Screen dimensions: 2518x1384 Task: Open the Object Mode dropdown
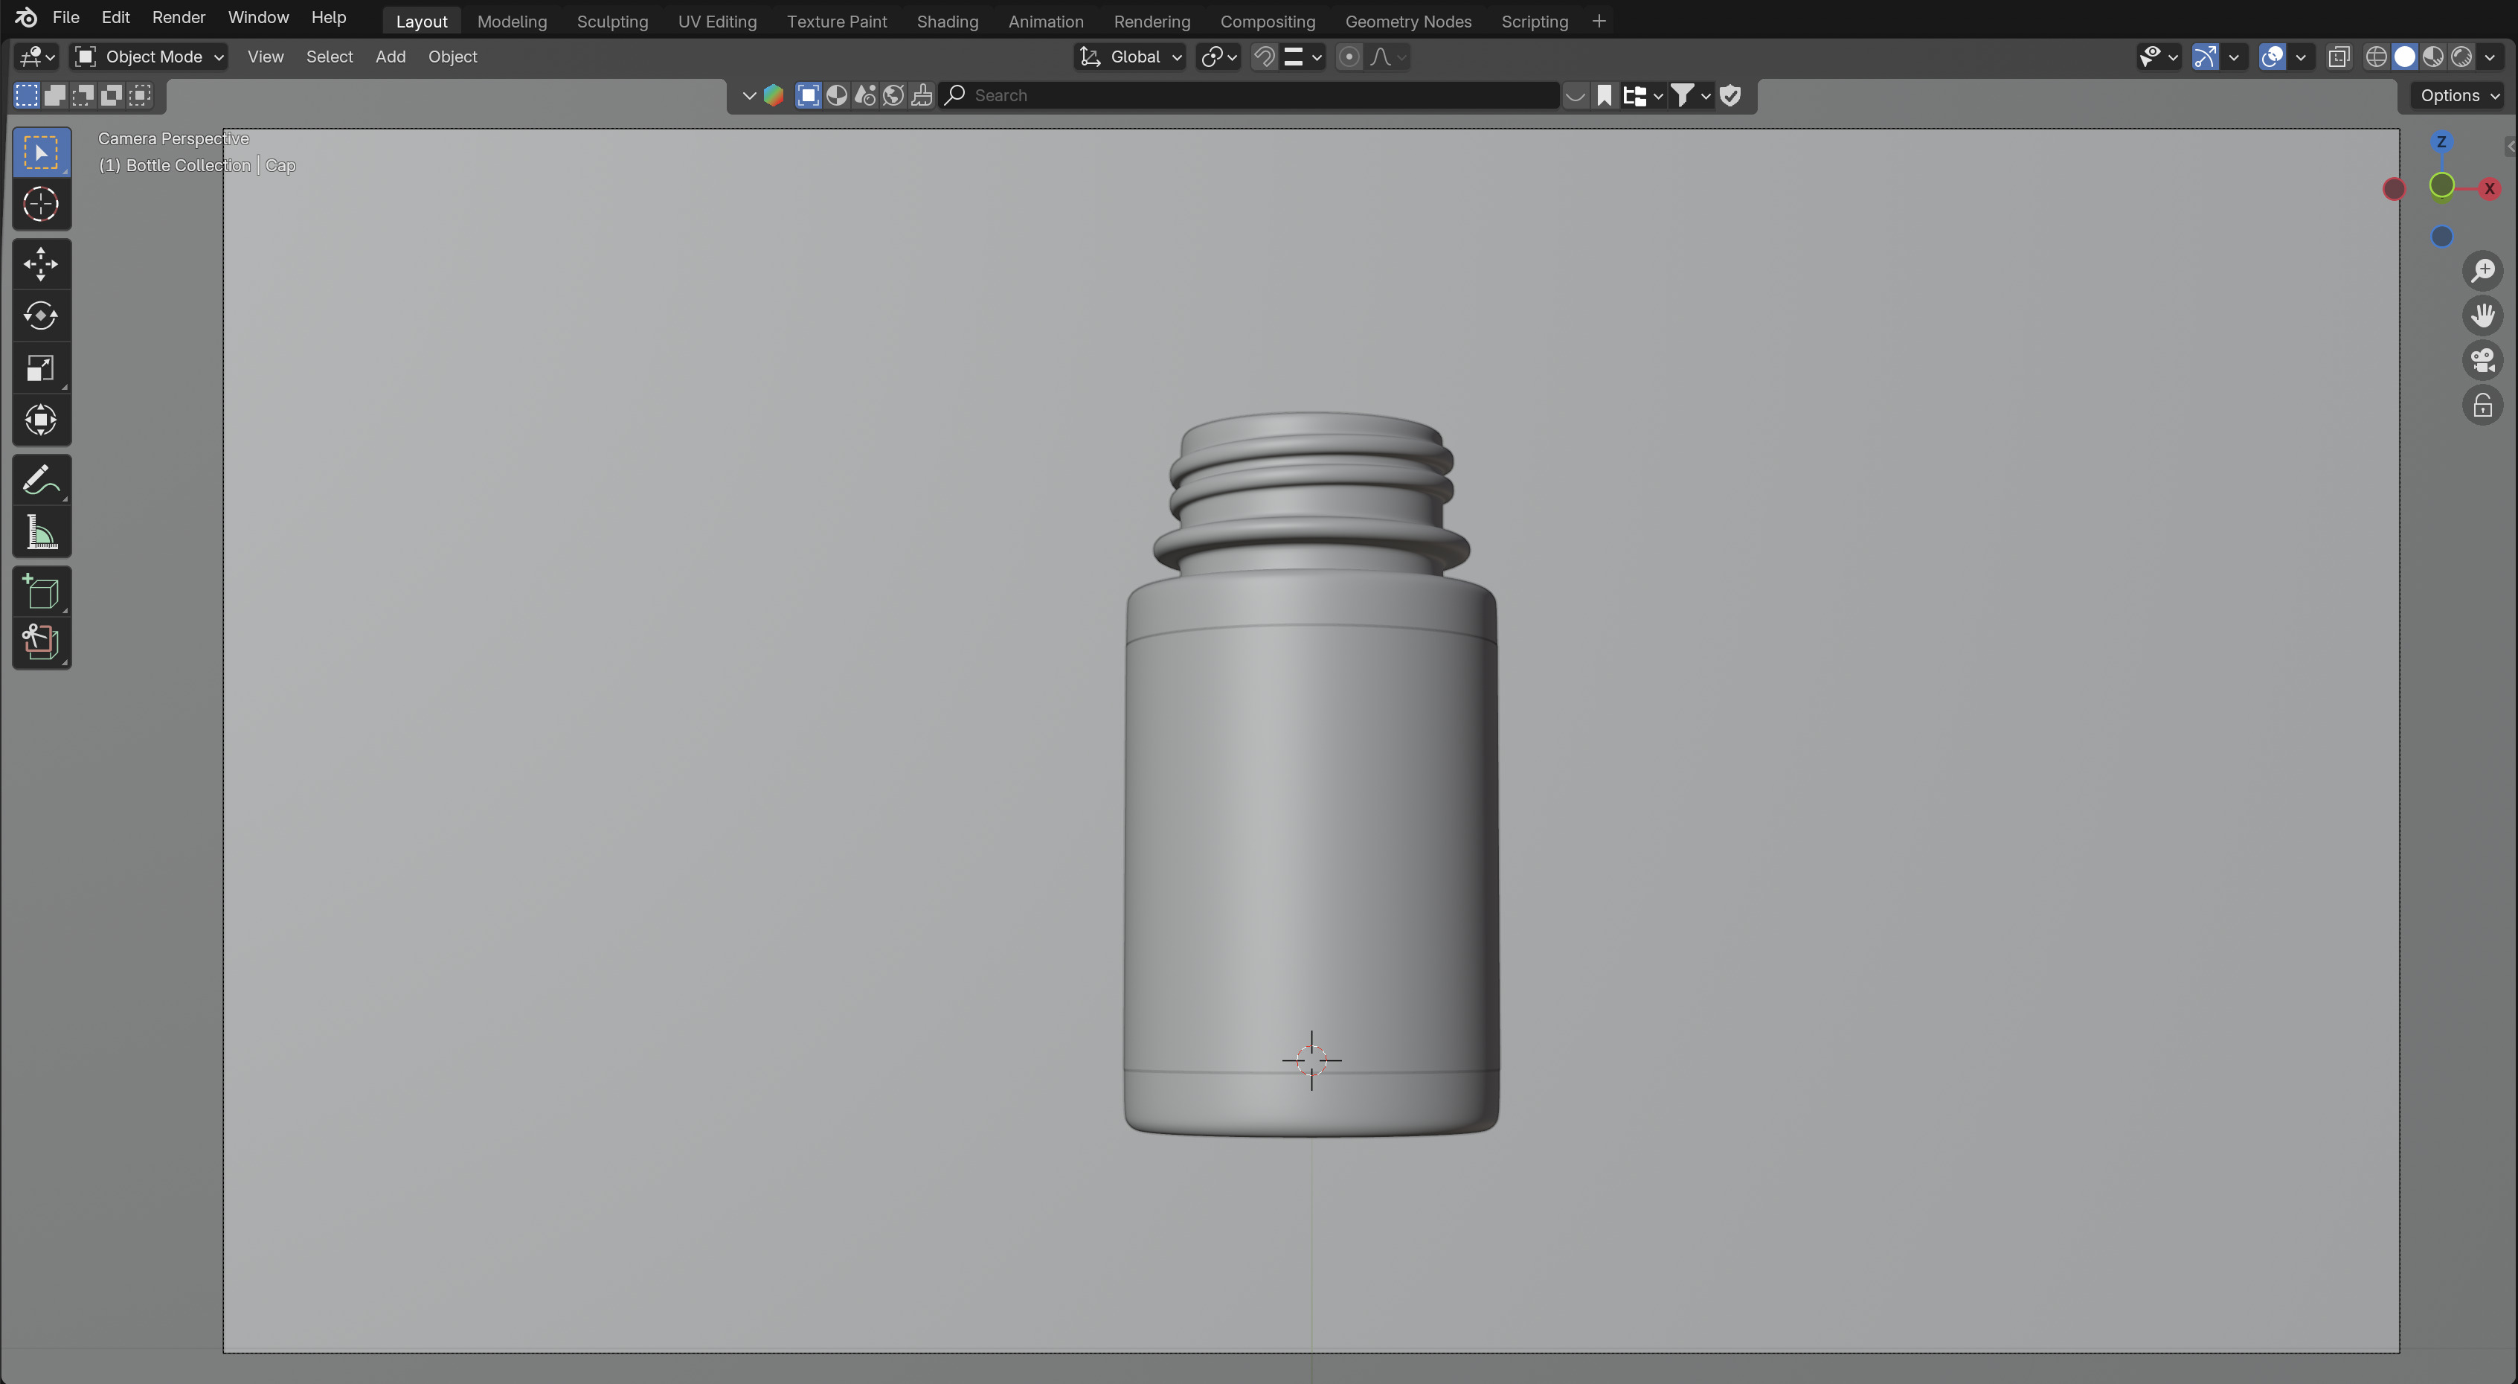pos(150,57)
